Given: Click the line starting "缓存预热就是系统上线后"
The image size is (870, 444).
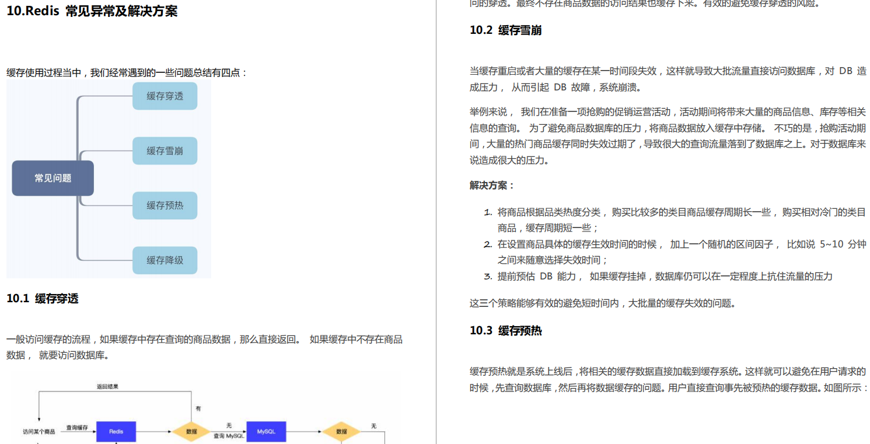Looking at the screenshot, I should (668, 372).
